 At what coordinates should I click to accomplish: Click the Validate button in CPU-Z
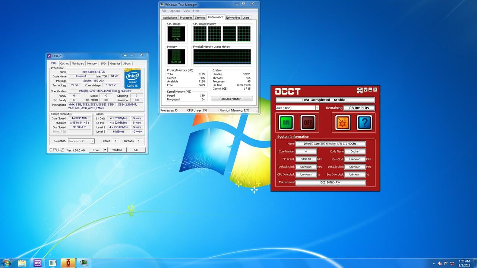[x=117, y=150]
